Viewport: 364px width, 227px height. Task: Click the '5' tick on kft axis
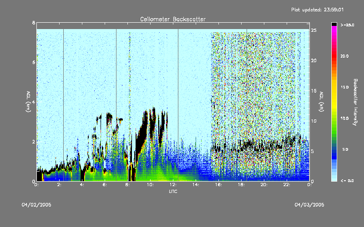(x=313, y=151)
